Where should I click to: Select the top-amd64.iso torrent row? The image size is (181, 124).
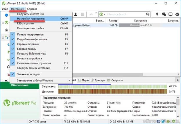click(x=126, y=25)
